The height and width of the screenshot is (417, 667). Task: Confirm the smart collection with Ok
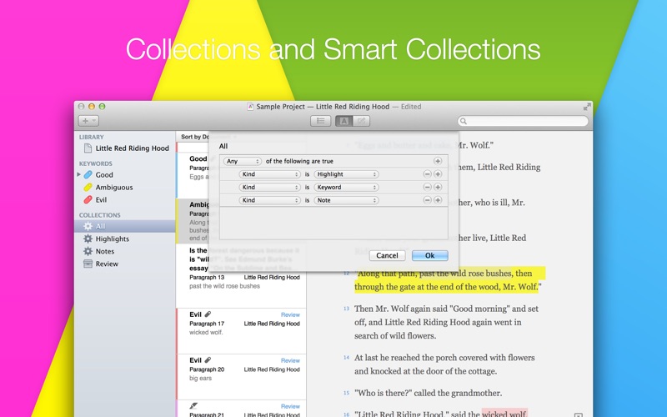(x=429, y=256)
